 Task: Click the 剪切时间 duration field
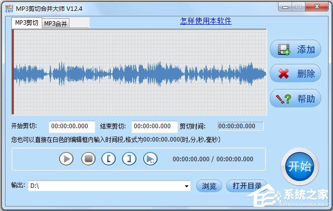[x=241, y=126]
